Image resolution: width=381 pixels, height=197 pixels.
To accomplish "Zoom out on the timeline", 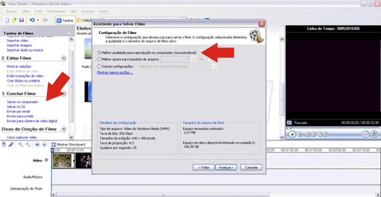I will coord(28,144).
